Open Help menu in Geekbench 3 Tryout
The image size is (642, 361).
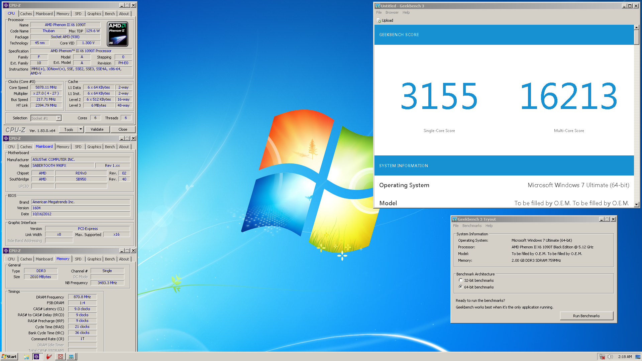(489, 226)
